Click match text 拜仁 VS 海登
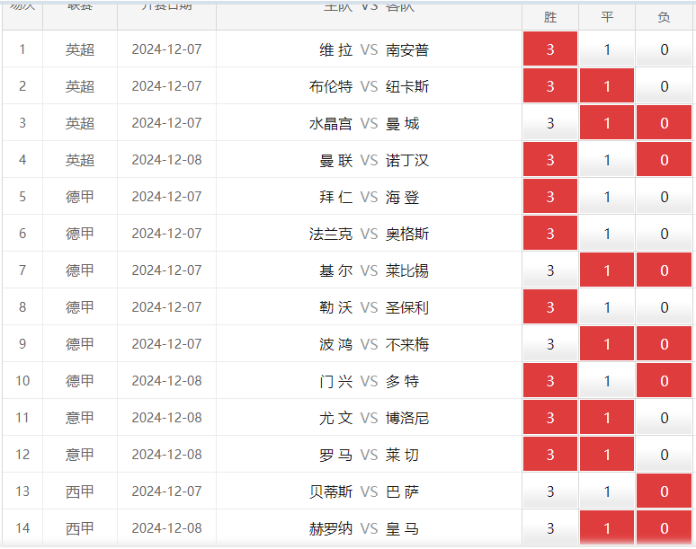 369,197
